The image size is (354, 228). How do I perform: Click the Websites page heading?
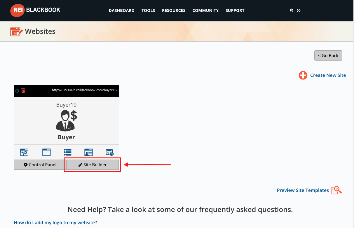40,31
